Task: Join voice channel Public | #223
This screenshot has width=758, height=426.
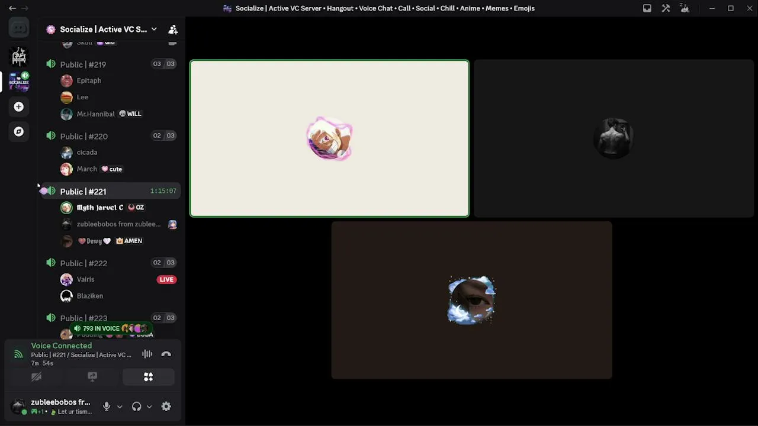Action: coord(110,318)
